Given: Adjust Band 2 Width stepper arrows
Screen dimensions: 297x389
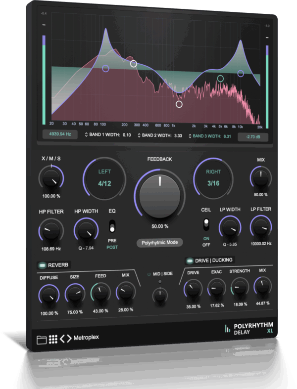Looking at the screenshot, I should [139, 135].
